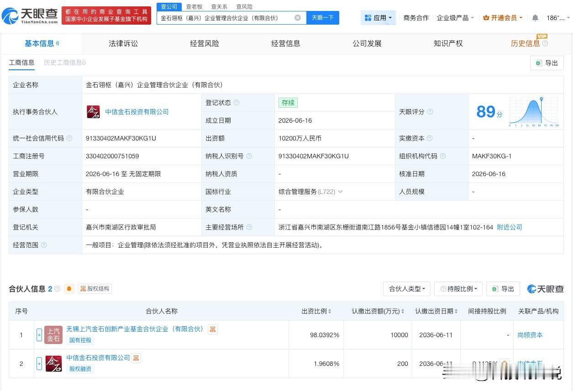Expand partner row 1 with the plus button
Viewport: 573px width, 391px height.
coord(39,335)
